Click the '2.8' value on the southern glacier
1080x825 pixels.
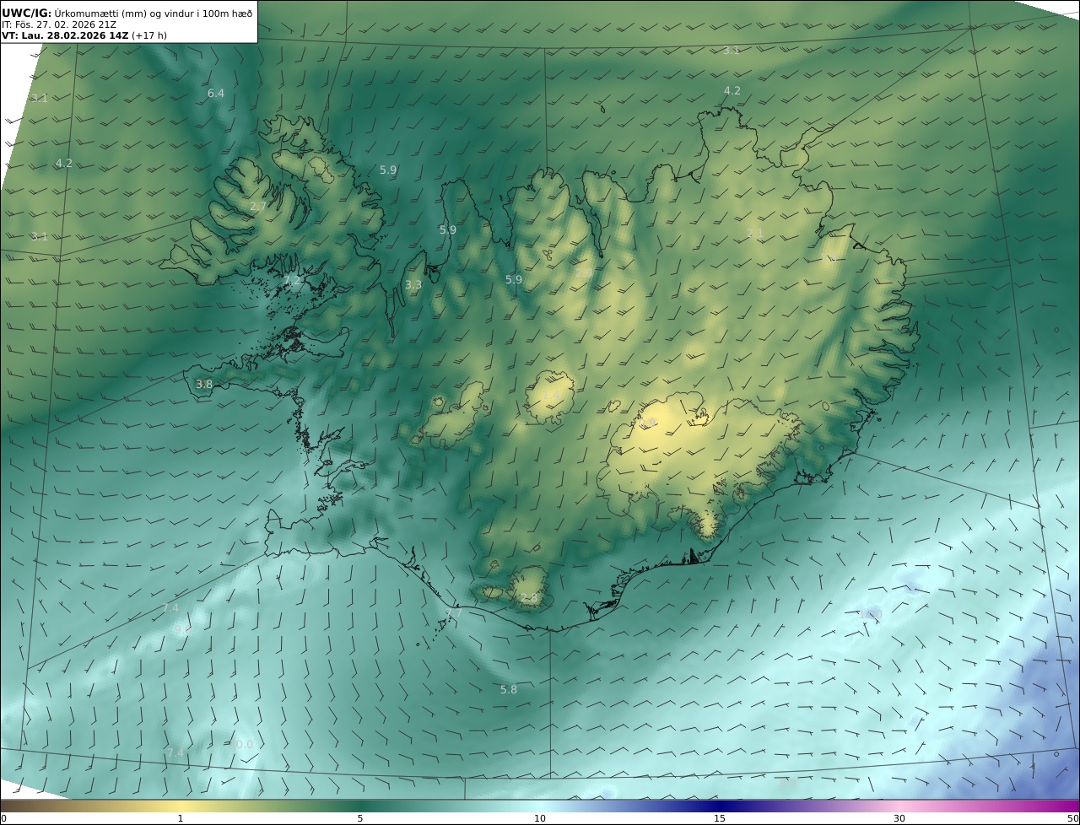click(529, 598)
